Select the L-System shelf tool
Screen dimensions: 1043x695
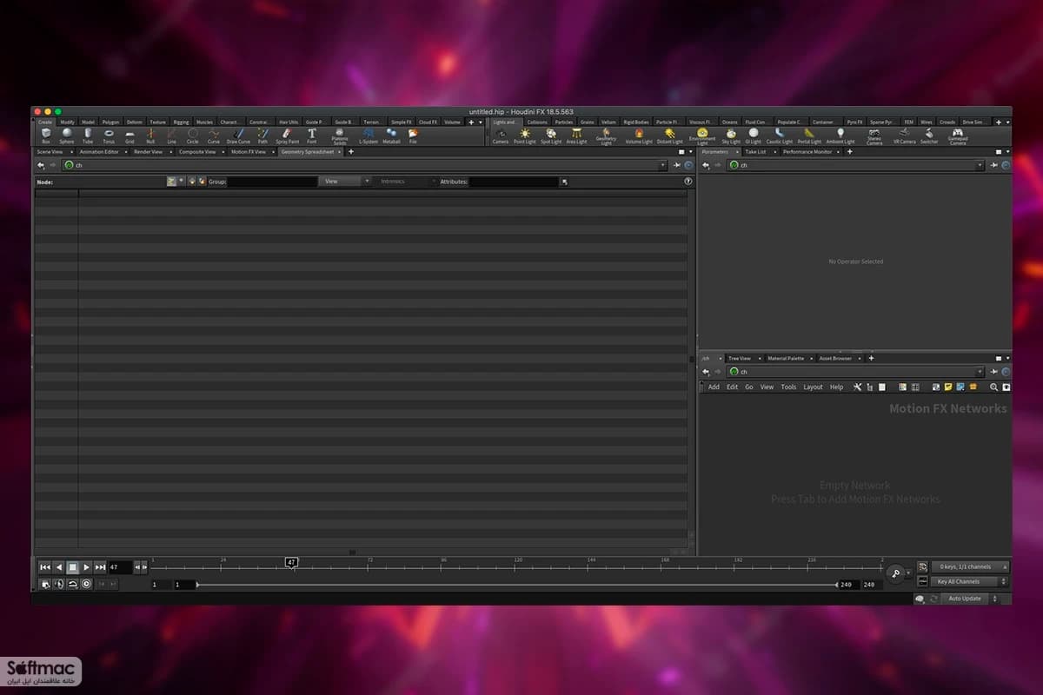pos(369,136)
